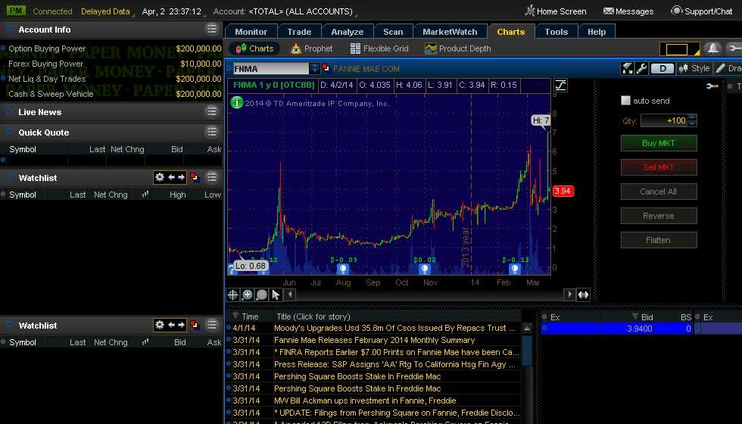Collapse the Quick Quote section
The height and width of the screenshot is (424, 742).
coord(9,132)
